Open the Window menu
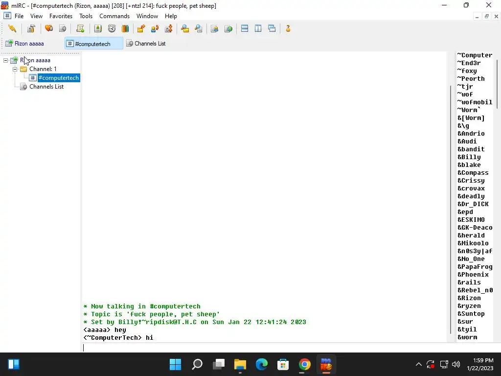The image size is (501, 376). tap(147, 16)
